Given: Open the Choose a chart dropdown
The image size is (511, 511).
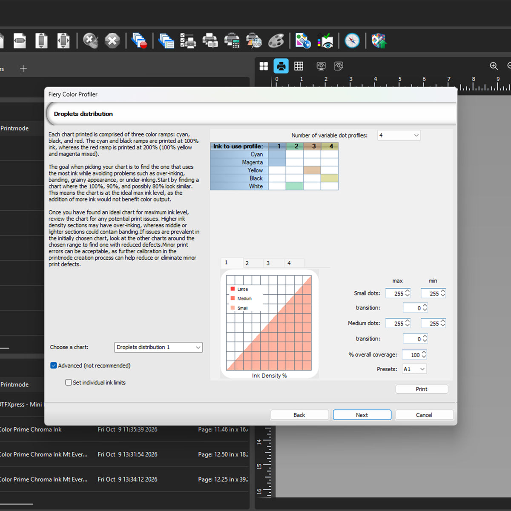Looking at the screenshot, I should click(158, 347).
